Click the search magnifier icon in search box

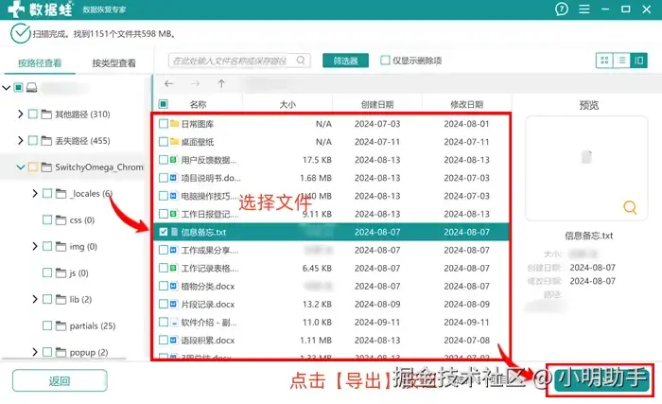[301, 61]
